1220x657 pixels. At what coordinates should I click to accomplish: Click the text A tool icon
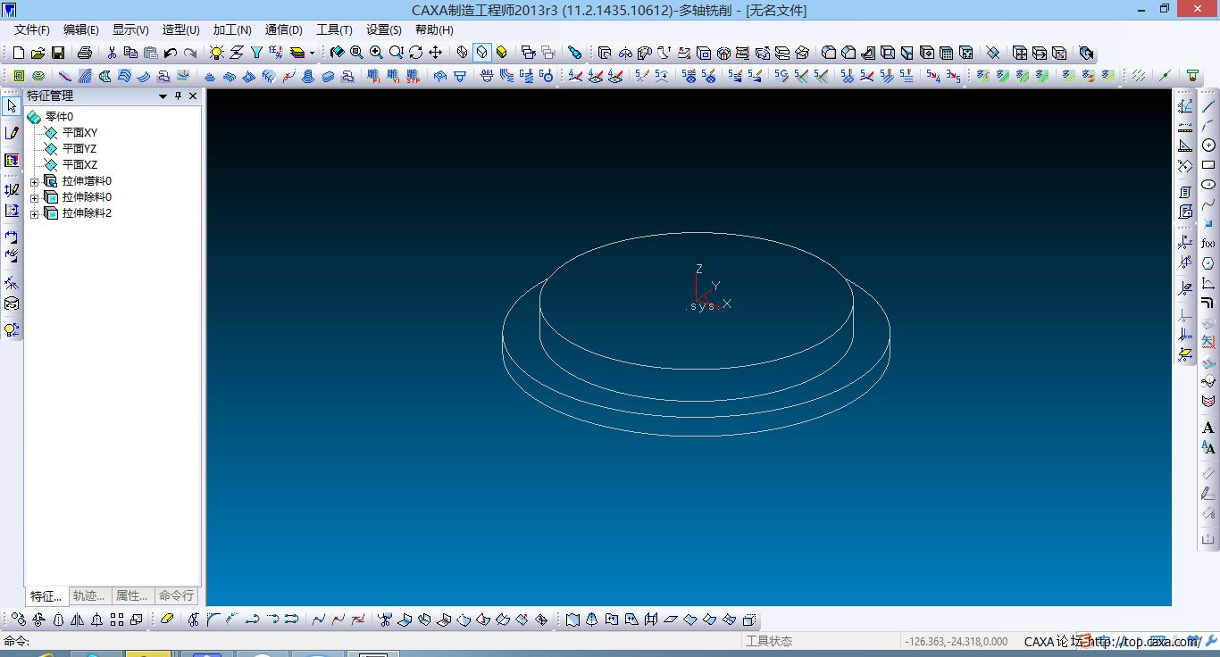point(1208,428)
